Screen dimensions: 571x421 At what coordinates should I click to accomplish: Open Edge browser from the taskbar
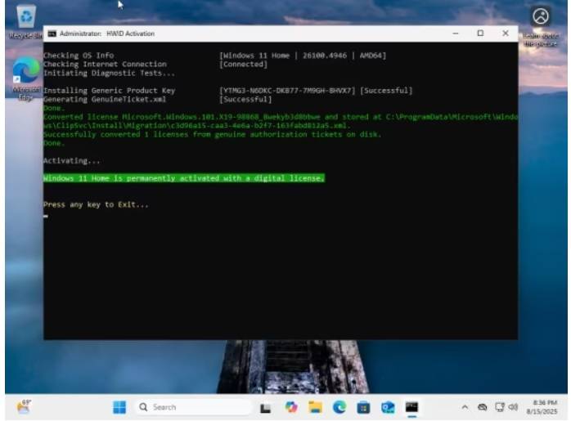(x=339, y=407)
